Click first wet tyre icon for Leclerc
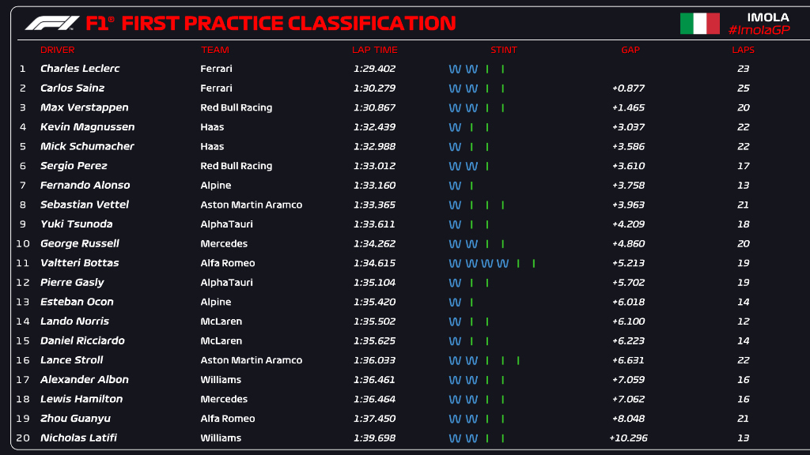Screen dimensions: 810x455 pyautogui.click(x=455, y=69)
